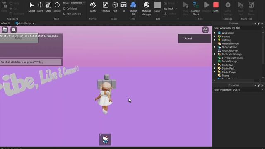Open the Mode Geometric dropdown

(x=78, y=3)
